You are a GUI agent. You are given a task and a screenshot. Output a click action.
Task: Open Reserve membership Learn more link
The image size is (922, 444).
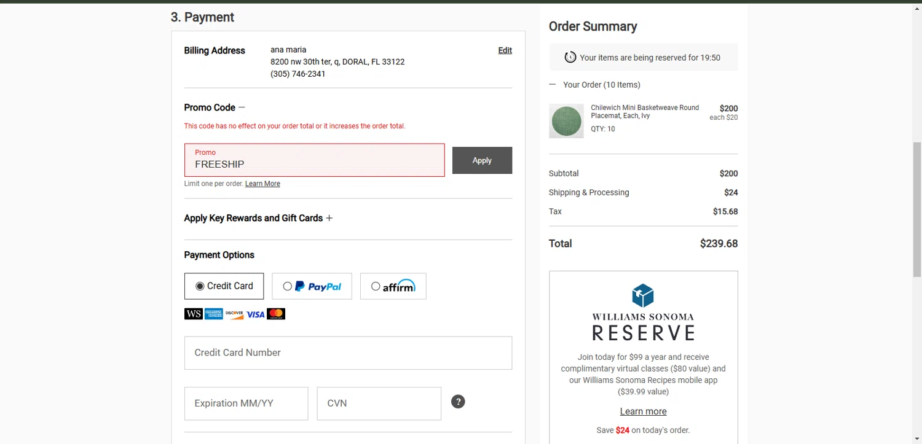coord(643,411)
